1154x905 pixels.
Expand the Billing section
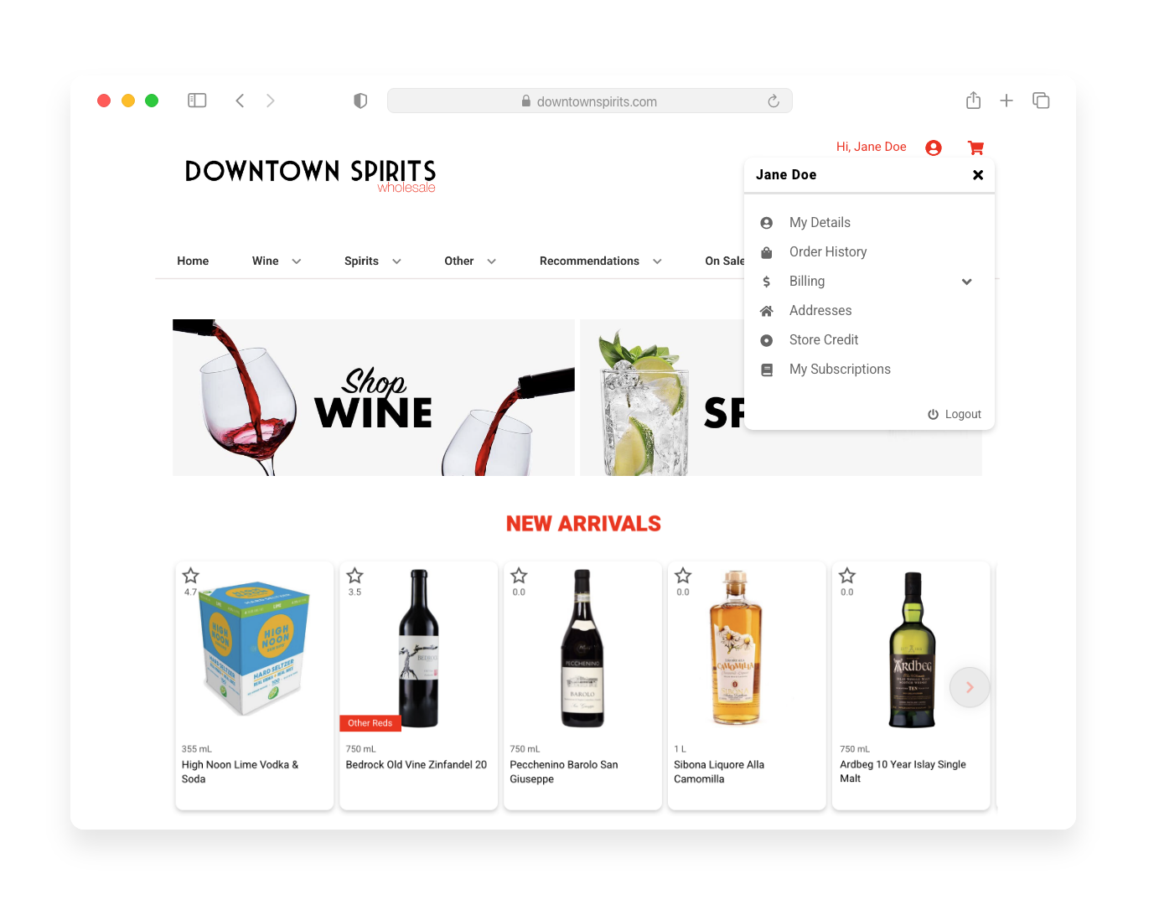[x=966, y=282]
